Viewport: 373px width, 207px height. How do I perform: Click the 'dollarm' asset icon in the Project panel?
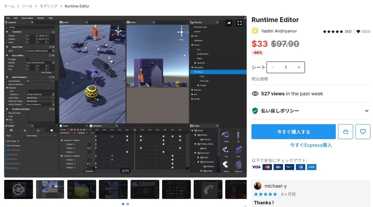(x=226, y=165)
